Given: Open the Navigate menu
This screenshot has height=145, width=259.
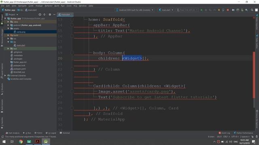Looking at the screenshot, I should point(22,6).
